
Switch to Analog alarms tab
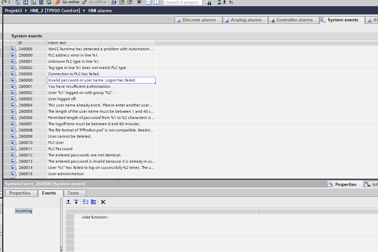[245, 20]
